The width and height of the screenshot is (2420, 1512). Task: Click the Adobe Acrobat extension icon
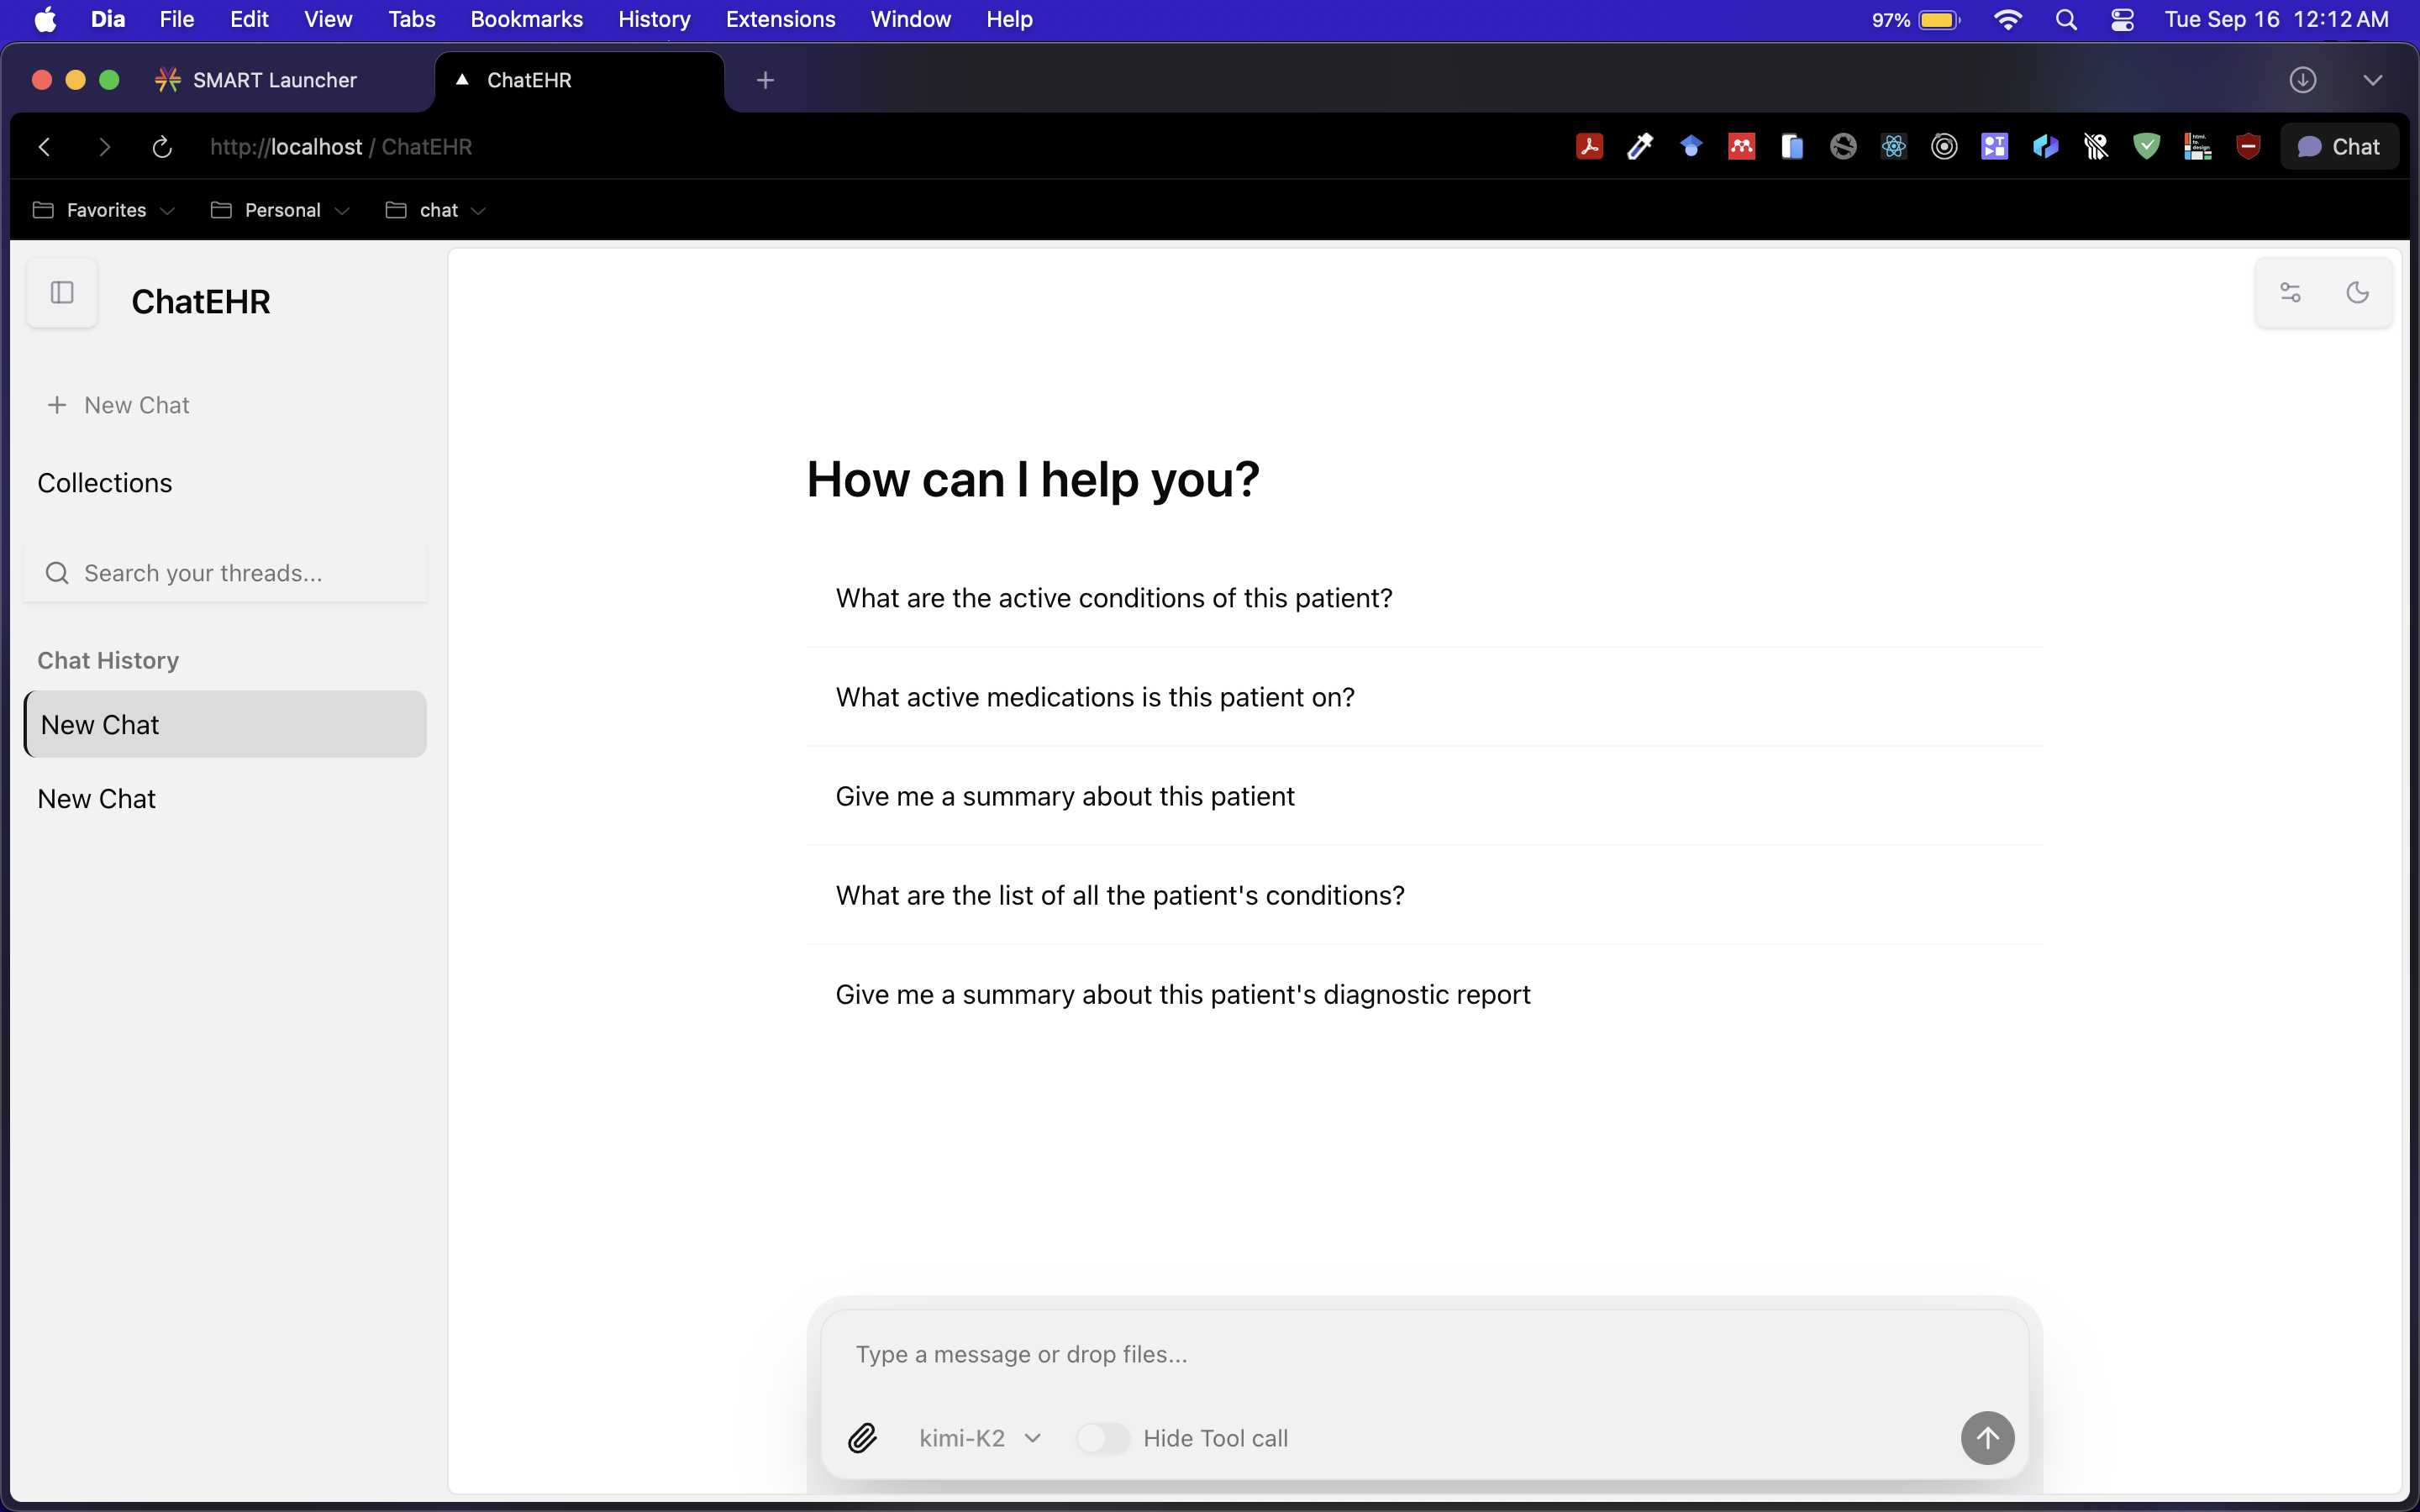coord(1589,147)
